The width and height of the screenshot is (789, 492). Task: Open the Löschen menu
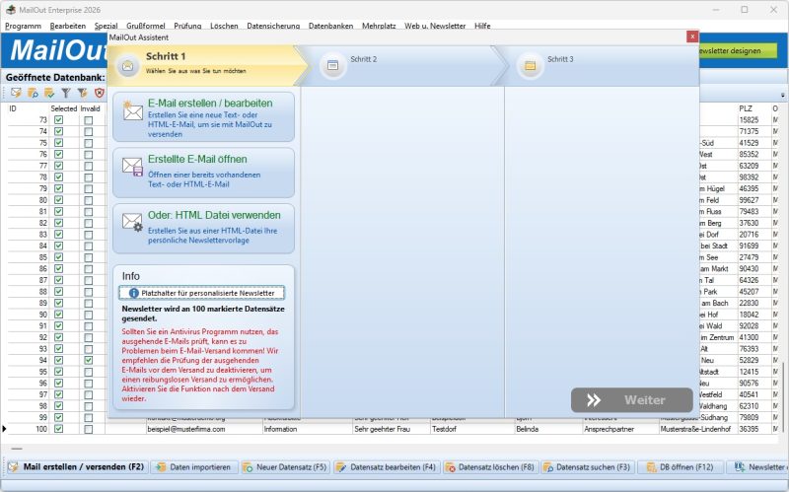(224, 26)
